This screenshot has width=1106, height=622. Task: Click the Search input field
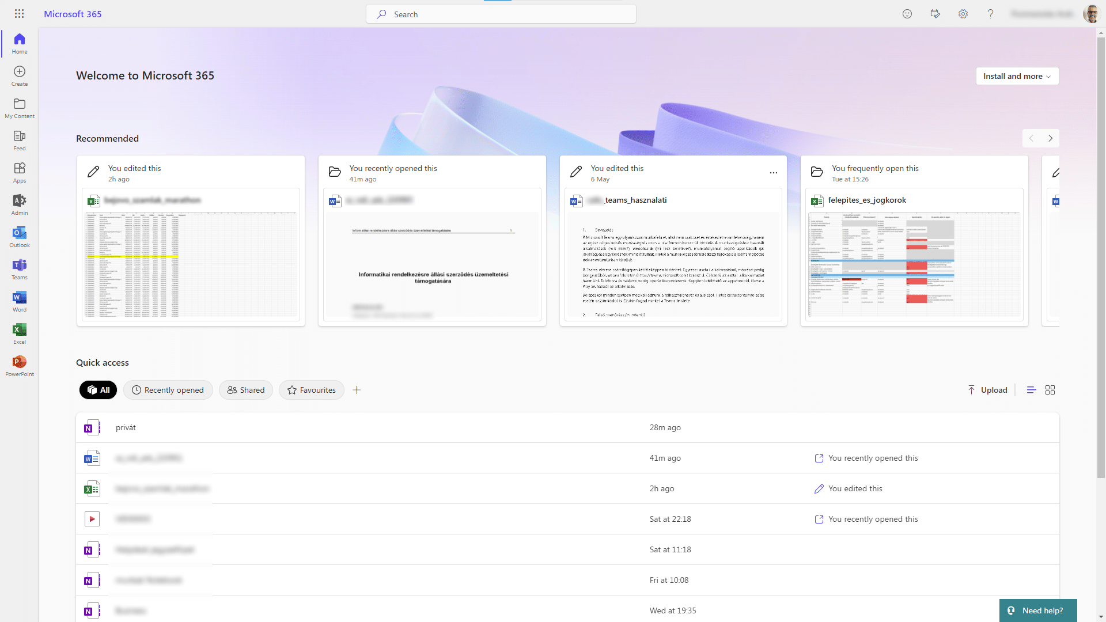tap(501, 14)
